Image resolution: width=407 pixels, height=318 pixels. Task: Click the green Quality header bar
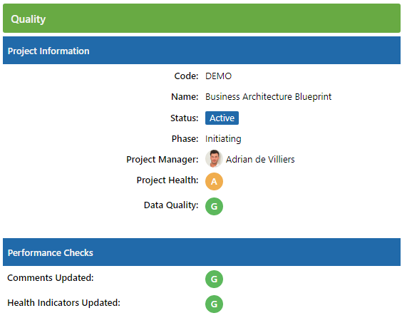202,18
